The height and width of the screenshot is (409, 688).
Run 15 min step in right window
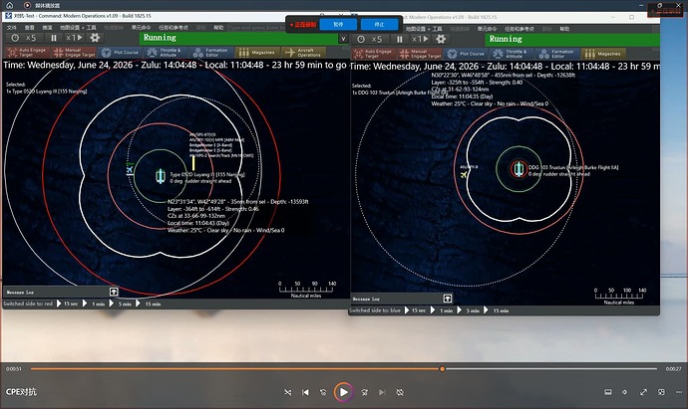[497, 310]
